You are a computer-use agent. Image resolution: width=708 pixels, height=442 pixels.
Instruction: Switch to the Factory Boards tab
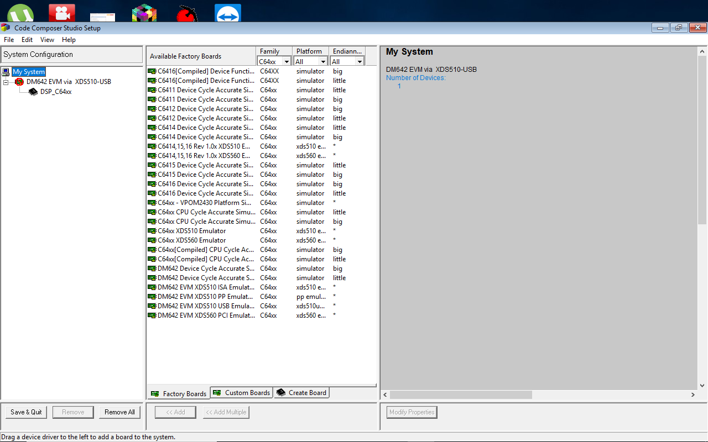[179, 393]
